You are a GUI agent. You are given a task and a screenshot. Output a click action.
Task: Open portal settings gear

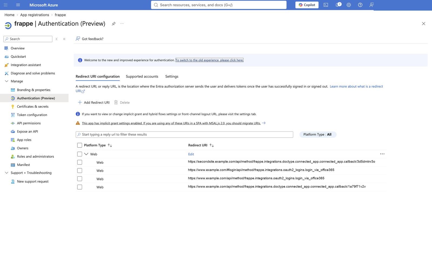[349, 5]
